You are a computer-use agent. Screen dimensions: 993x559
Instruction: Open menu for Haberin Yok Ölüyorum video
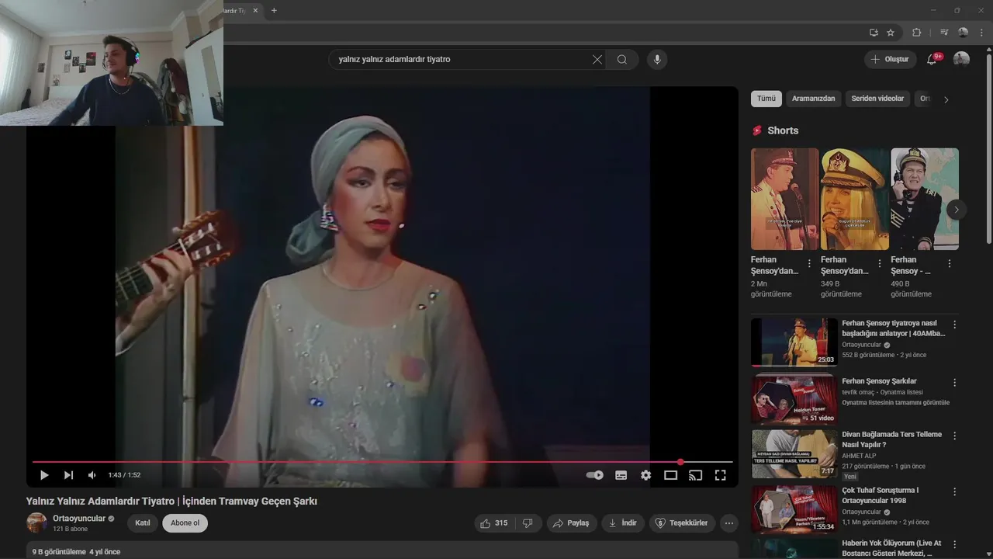(954, 545)
